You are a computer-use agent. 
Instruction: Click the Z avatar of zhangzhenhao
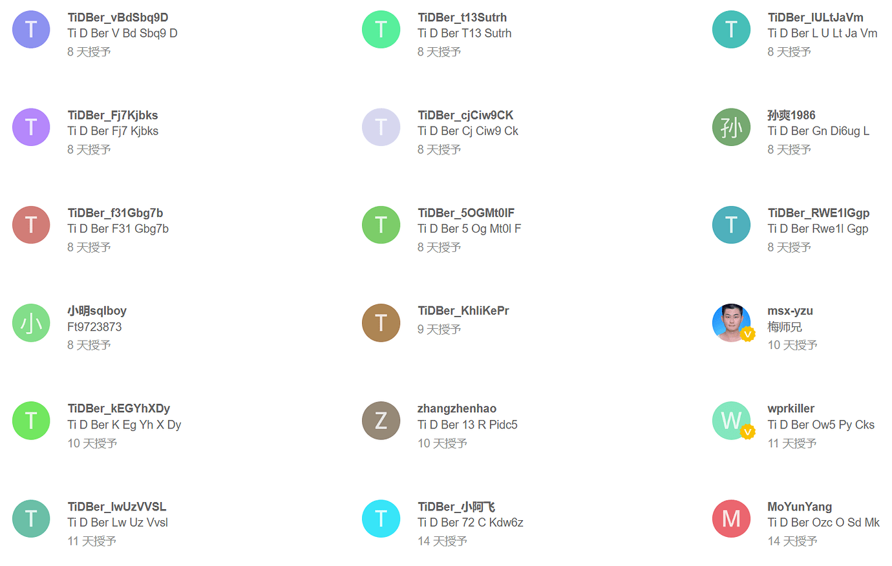click(381, 421)
